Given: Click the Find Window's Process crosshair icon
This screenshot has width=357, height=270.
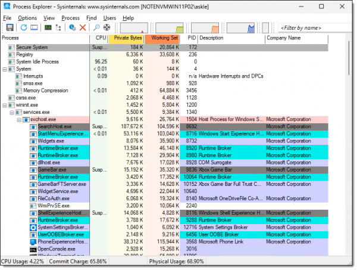Looking at the screenshot, I should [x=107, y=27].
